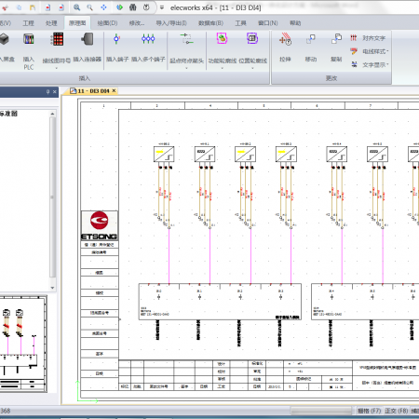
Task: Click the 起点终点箭头 arrows icon
Action: click(x=186, y=39)
